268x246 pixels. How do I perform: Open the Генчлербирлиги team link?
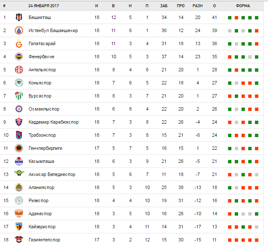coord(45,149)
